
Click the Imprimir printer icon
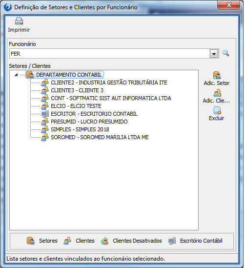pos(19,21)
